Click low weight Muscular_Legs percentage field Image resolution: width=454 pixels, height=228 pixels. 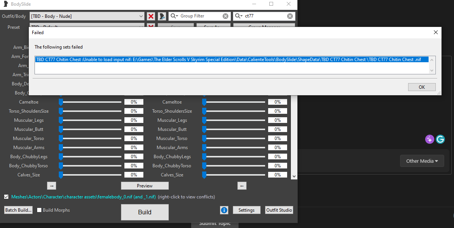(134, 120)
